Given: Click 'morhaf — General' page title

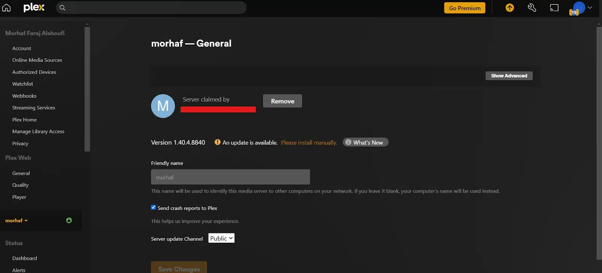Looking at the screenshot, I should tap(191, 43).
